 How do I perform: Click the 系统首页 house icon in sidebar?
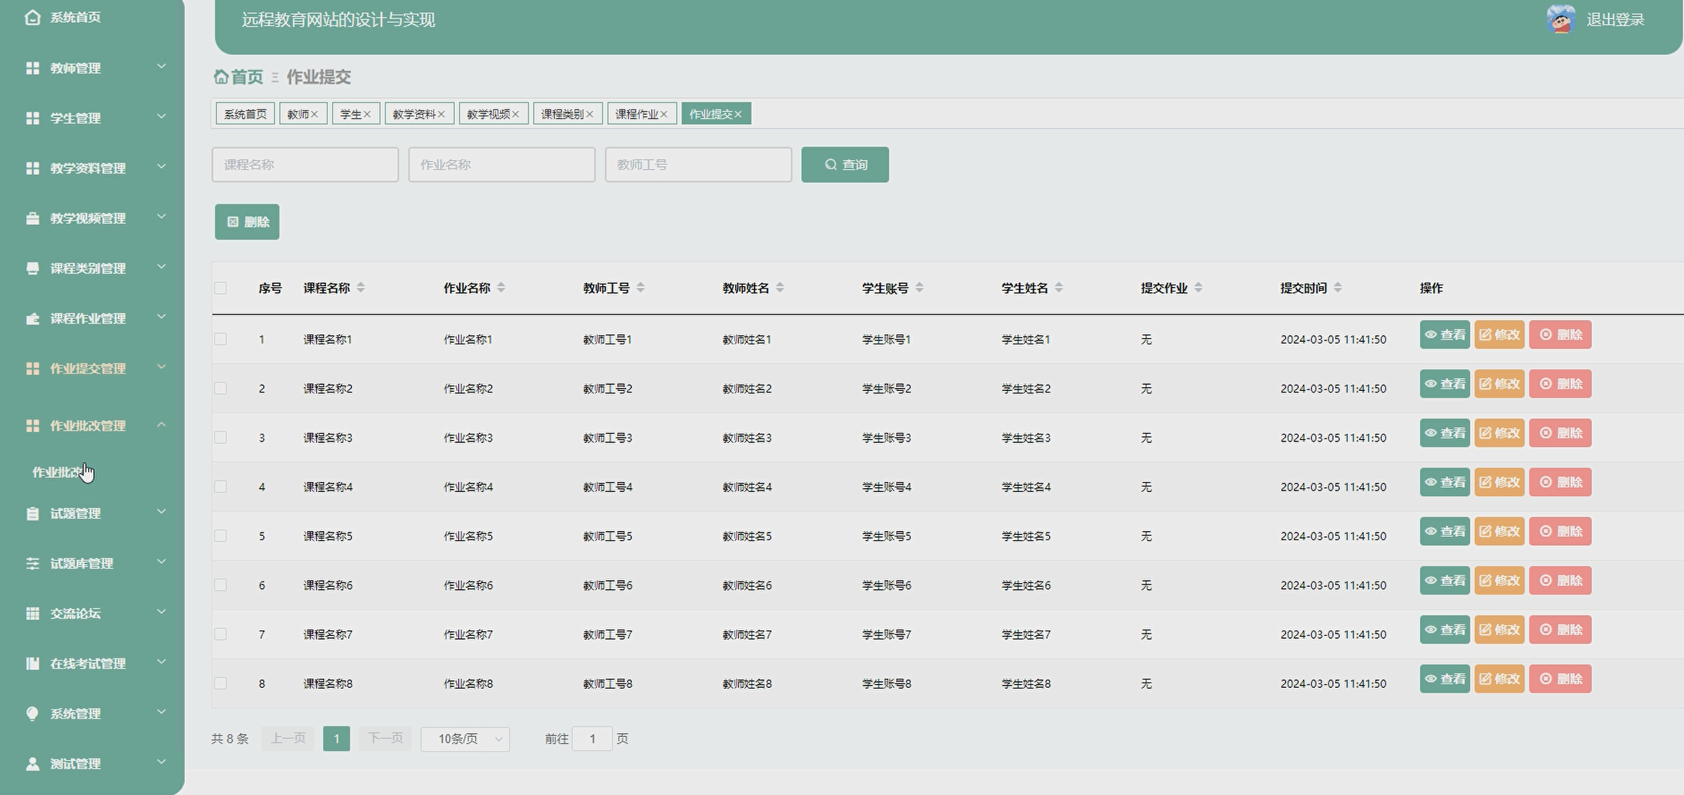coord(32,17)
